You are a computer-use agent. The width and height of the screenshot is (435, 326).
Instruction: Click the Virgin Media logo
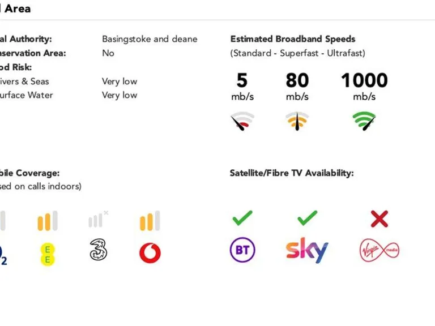coord(379,250)
